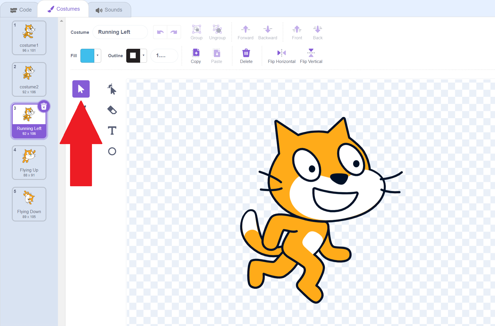
Task: Click the Redo arrow button
Action: [174, 32]
